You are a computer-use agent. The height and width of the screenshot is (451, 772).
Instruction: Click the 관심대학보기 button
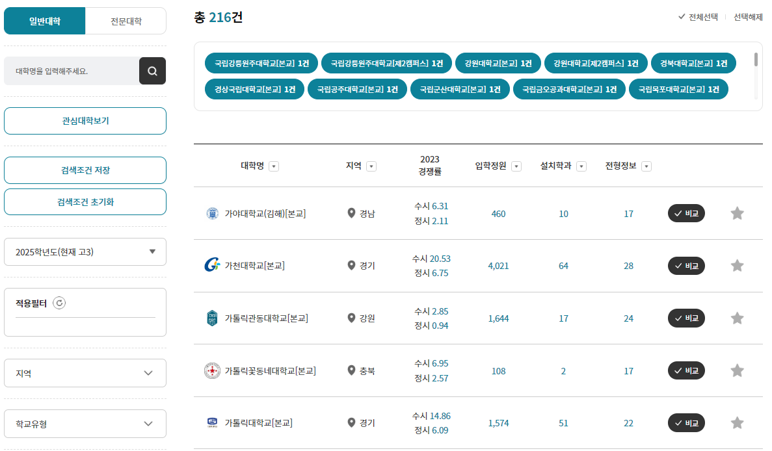85,121
